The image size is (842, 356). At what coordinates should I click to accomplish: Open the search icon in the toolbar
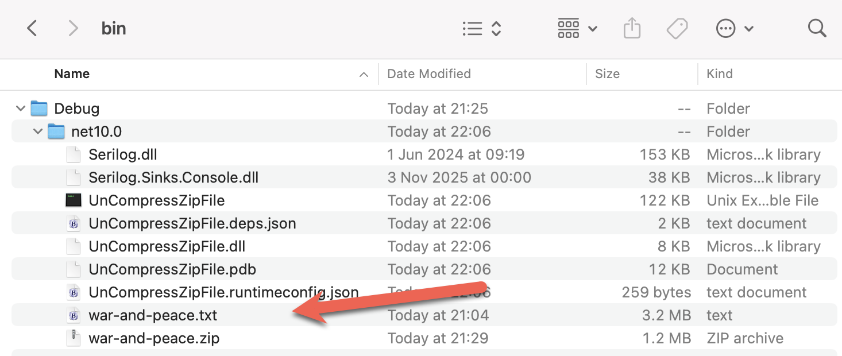coord(817,28)
